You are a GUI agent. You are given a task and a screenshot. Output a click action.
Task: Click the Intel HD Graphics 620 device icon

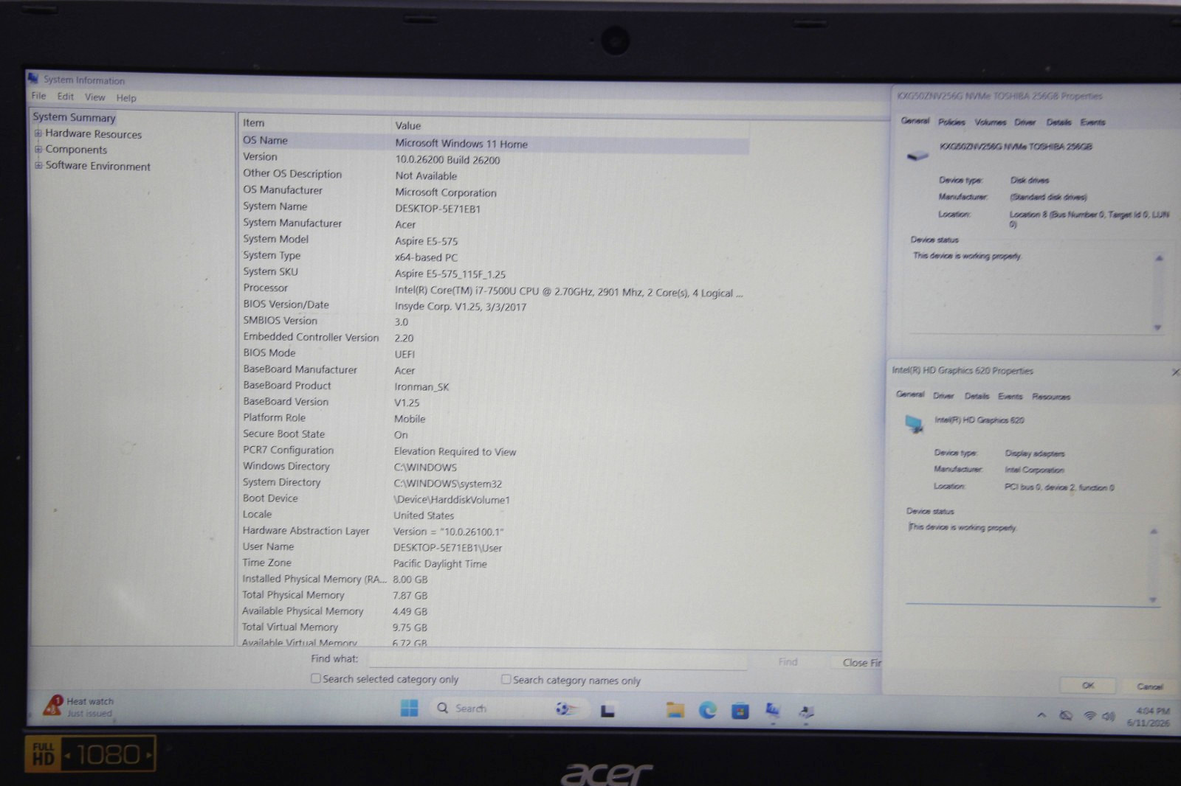coord(914,424)
